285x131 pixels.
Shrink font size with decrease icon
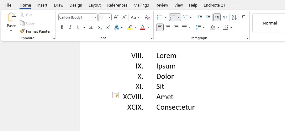124,17
